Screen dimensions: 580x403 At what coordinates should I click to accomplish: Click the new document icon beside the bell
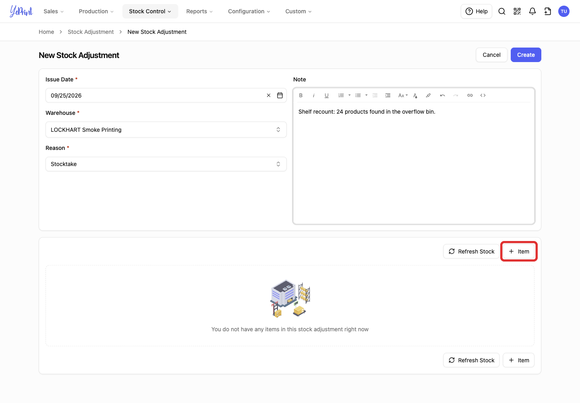tap(548, 11)
